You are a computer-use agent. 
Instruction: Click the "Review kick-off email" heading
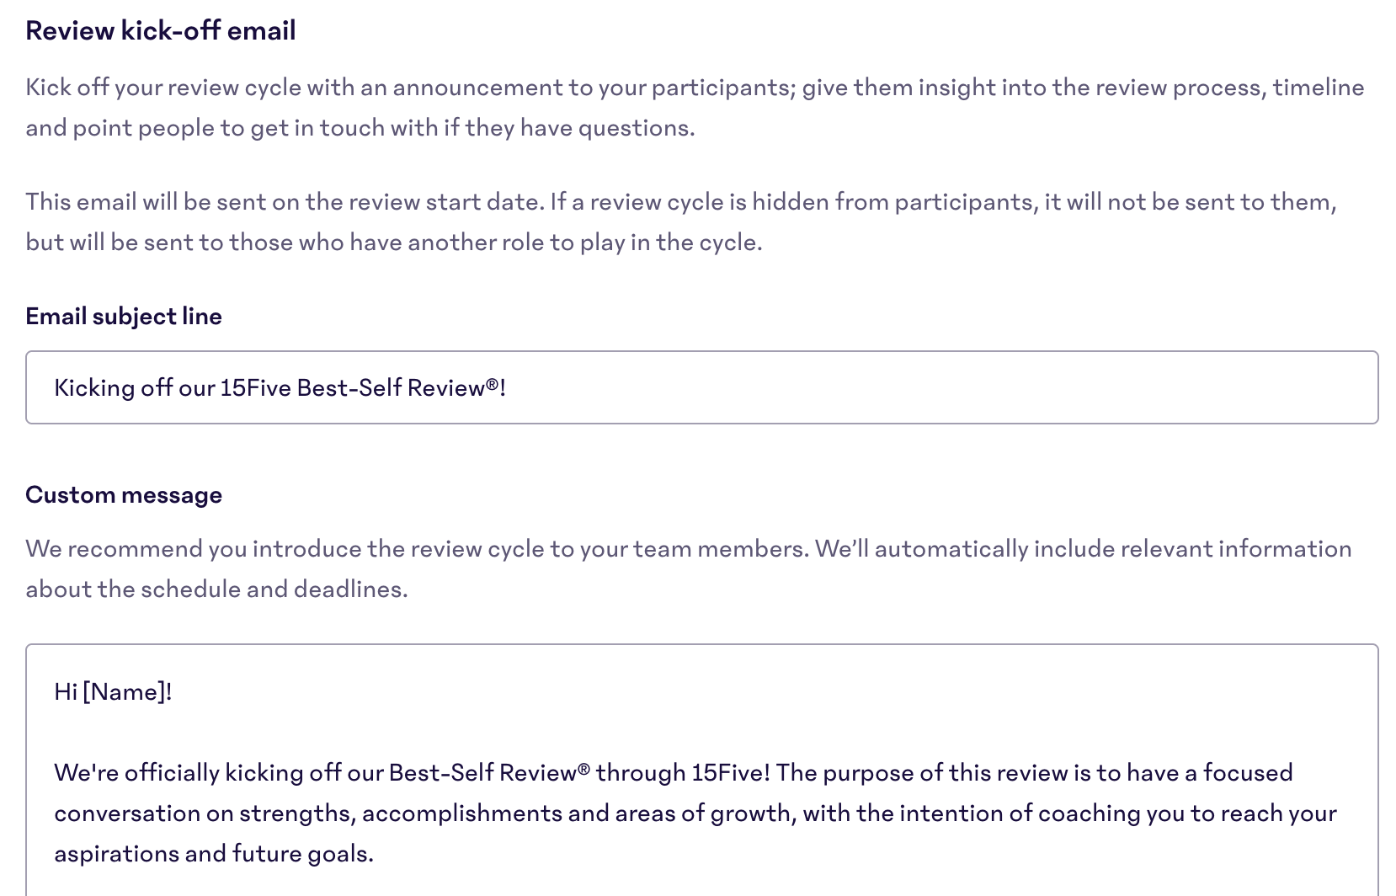[x=161, y=30]
